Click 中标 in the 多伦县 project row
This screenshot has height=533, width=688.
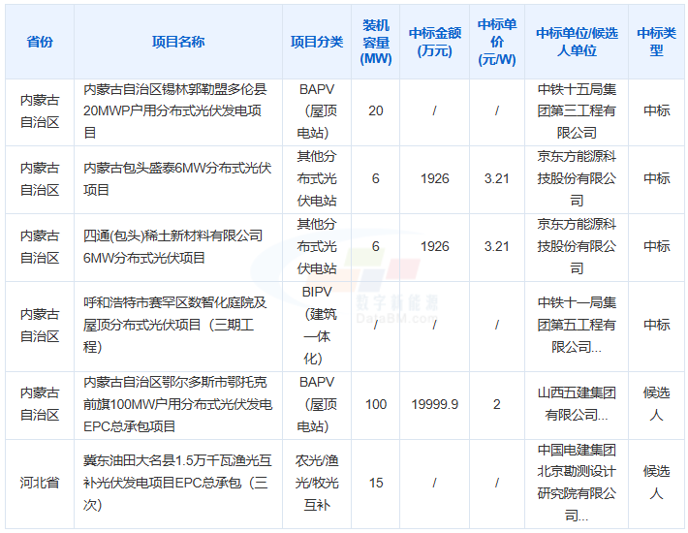click(x=656, y=111)
